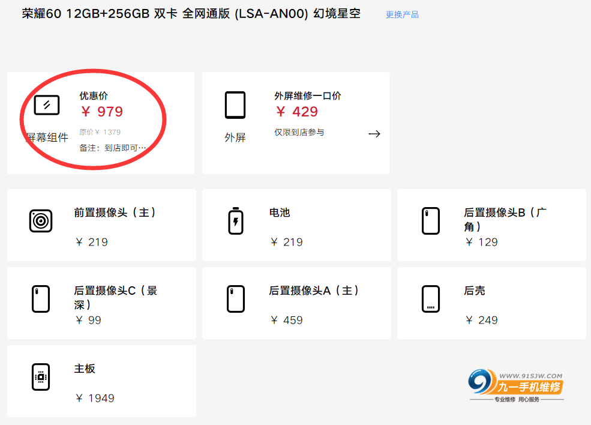
Task: Click the ￥429 outer screen price
Action: [x=296, y=112]
